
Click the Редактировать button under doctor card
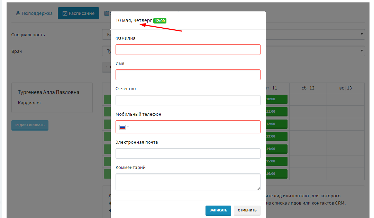[30, 125]
